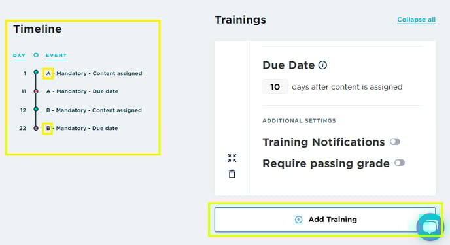Viewport: 450px width, 245px height.
Task: Click the circle icon in timeline header
Action: tap(36, 55)
